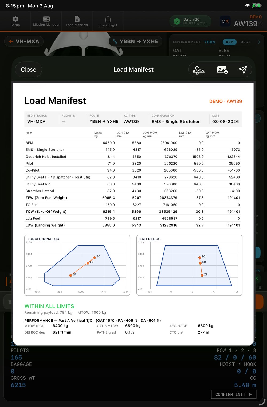This screenshot has height=407, width=267.
Task: Tap PATH2 grad value 8.1%
Action: pos(130,332)
